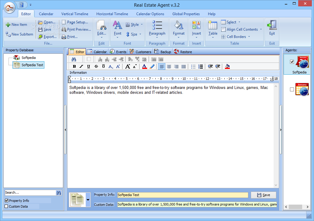Screen dimensions: 314x221
Task: Apply Superscript formatting
Action: (x=118, y=66)
